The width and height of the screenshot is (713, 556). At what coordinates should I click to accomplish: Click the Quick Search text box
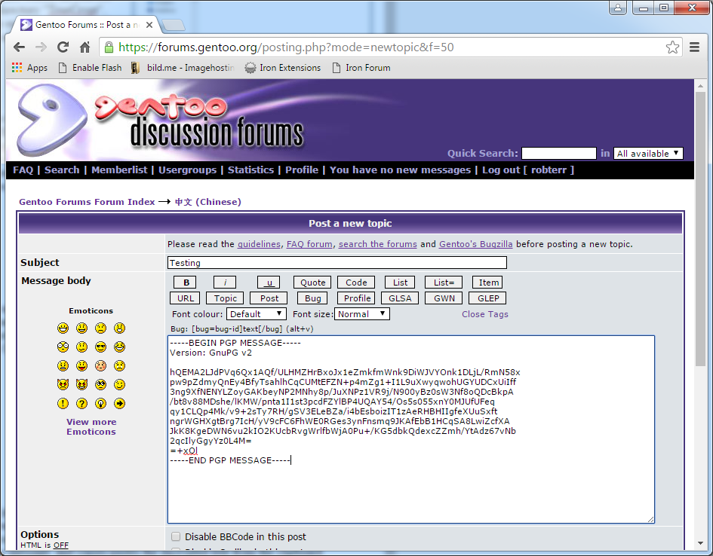(x=559, y=154)
